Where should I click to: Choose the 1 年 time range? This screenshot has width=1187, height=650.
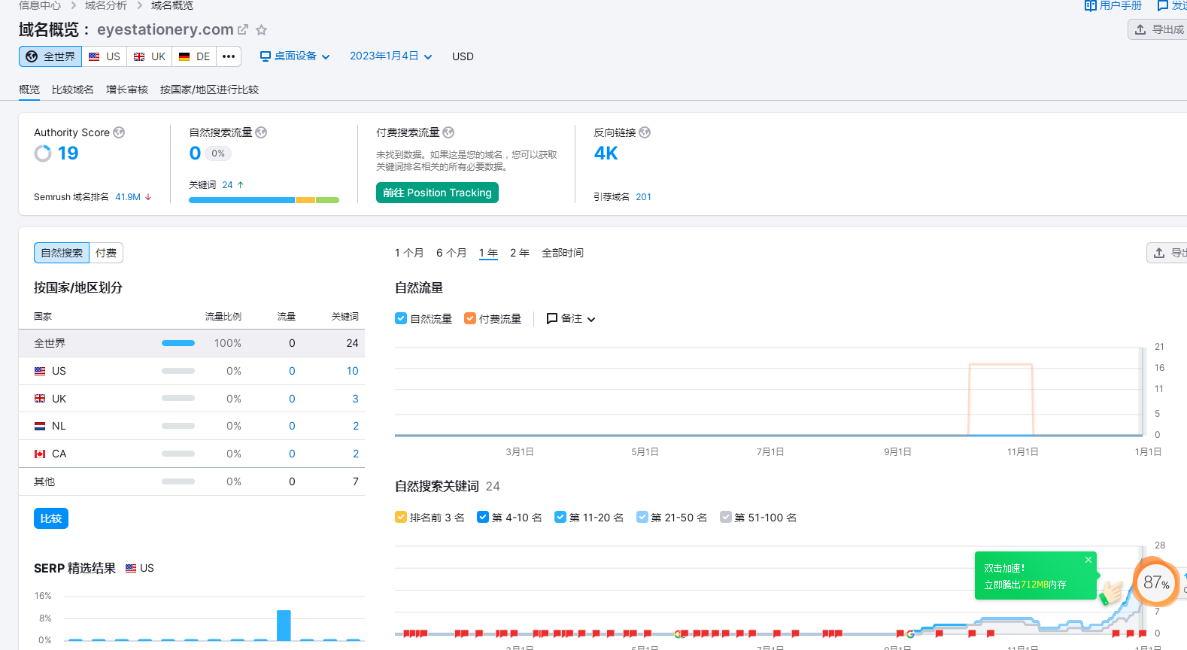488,253
